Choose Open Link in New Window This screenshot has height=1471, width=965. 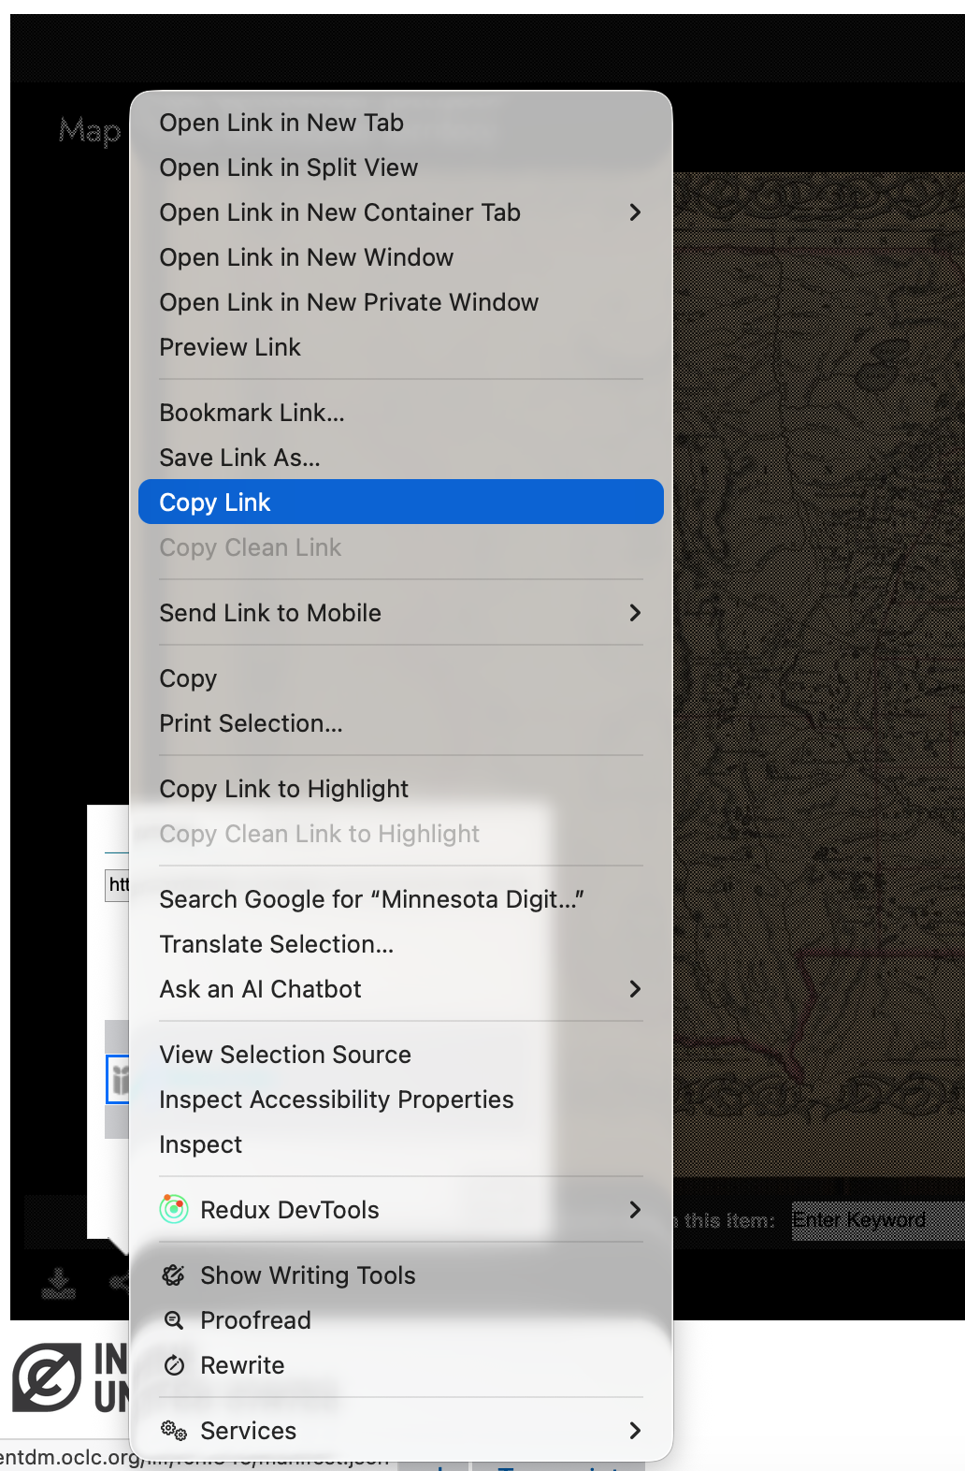[400, 257]
